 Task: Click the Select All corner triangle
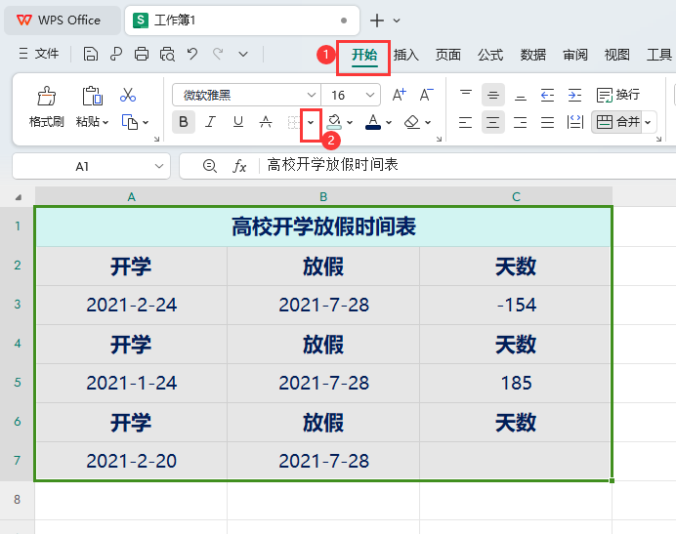pos(18,197)
